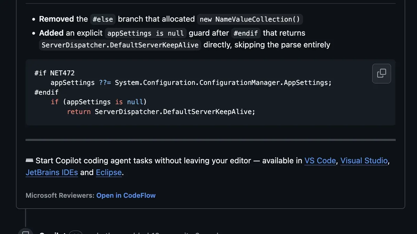This screenshot has width=417, height=234.
Task: Click inline code 'appSettings is null'
Action: coord(146,33)
